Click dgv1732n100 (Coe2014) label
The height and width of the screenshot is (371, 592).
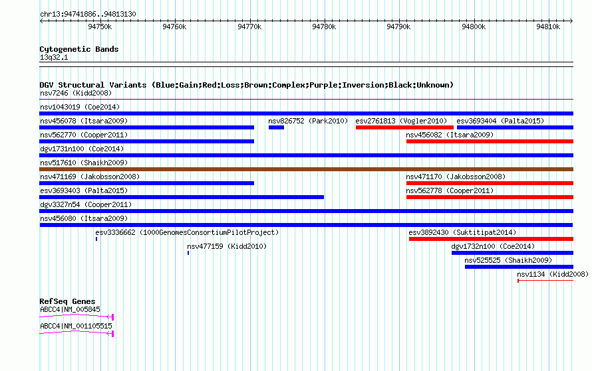(493, 246)
